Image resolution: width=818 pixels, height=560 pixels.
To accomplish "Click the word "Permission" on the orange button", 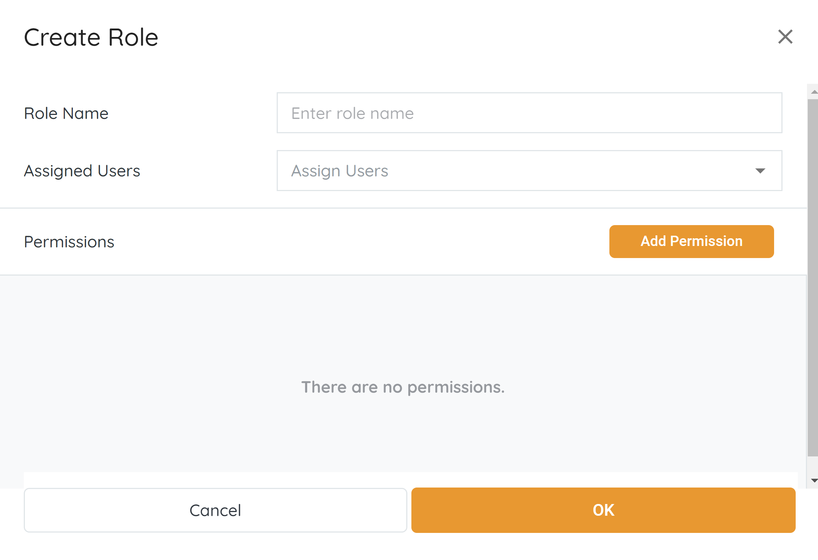I will 706,242.
